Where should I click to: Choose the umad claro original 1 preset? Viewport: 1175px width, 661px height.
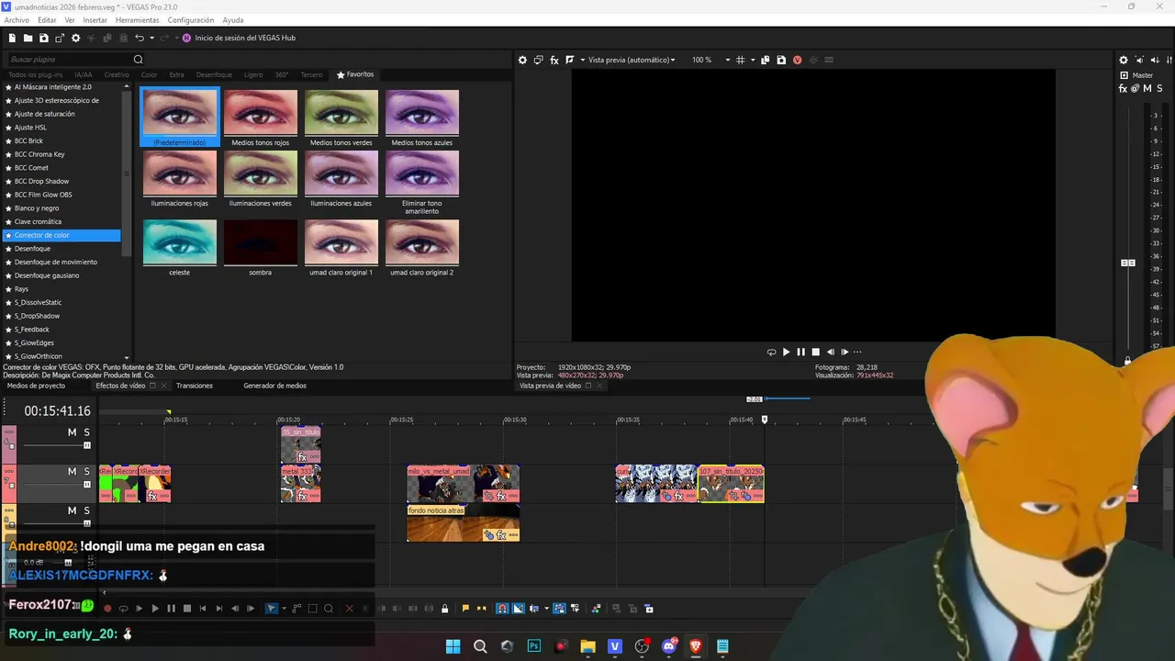[341, 248]
